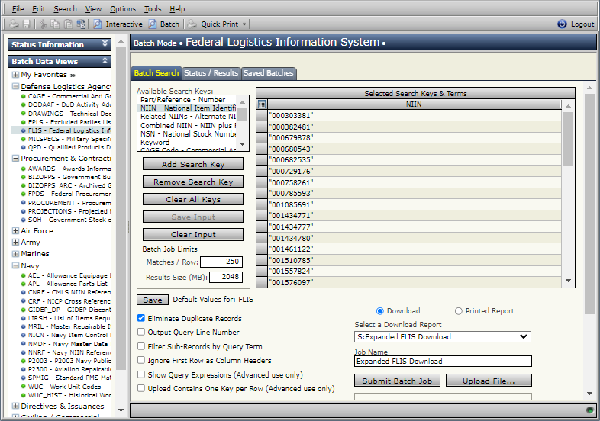Click Add Search Key button
Image resolution: width=600 pixels, height=421 pixels.
pos(193,164)
